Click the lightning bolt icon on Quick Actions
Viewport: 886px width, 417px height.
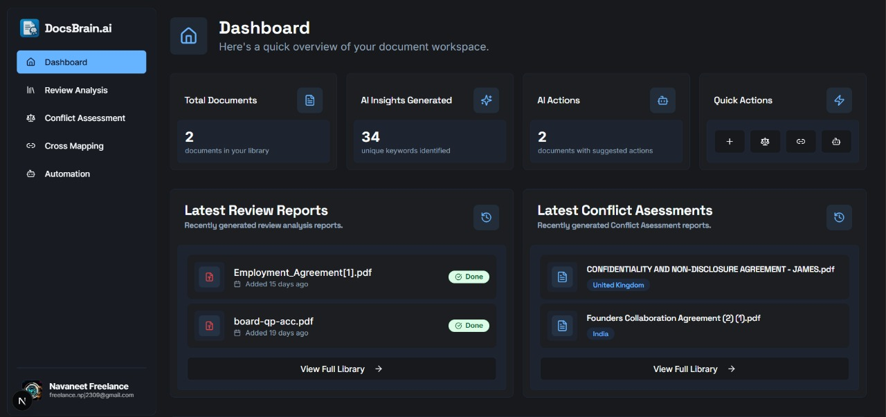tap(839, 100)
